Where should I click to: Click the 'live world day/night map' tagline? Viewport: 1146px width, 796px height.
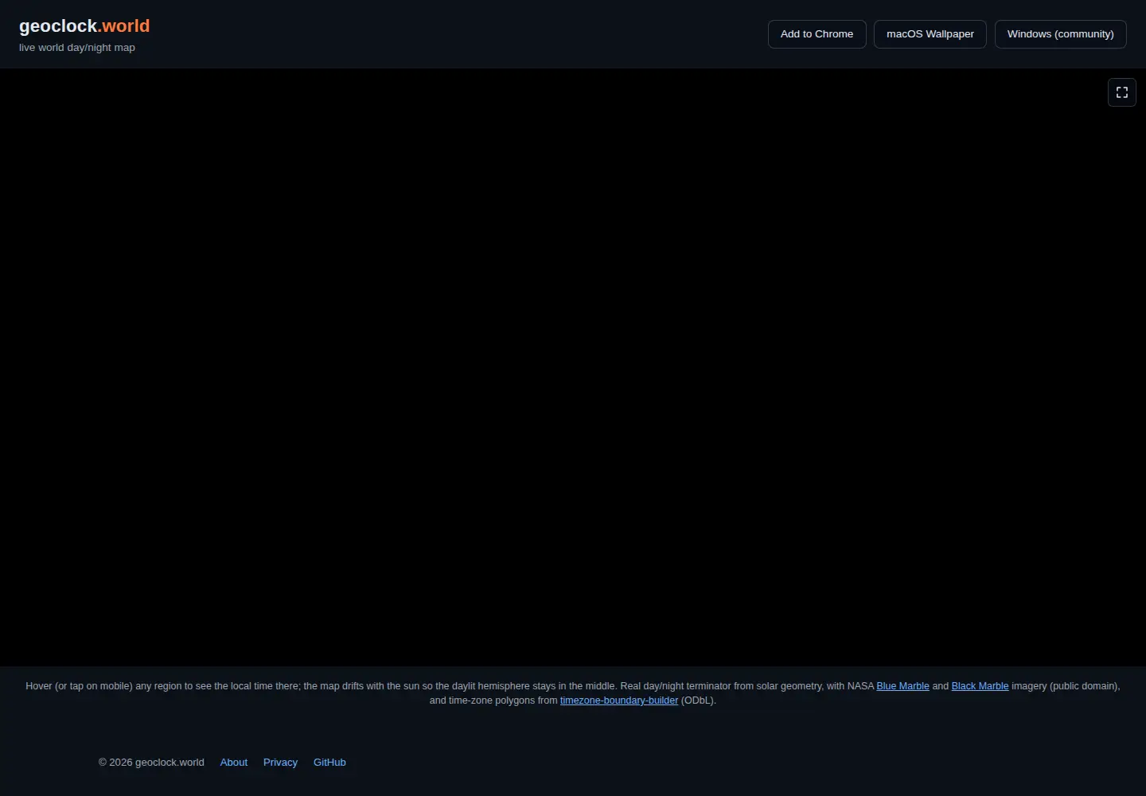[x=77, y=48]
